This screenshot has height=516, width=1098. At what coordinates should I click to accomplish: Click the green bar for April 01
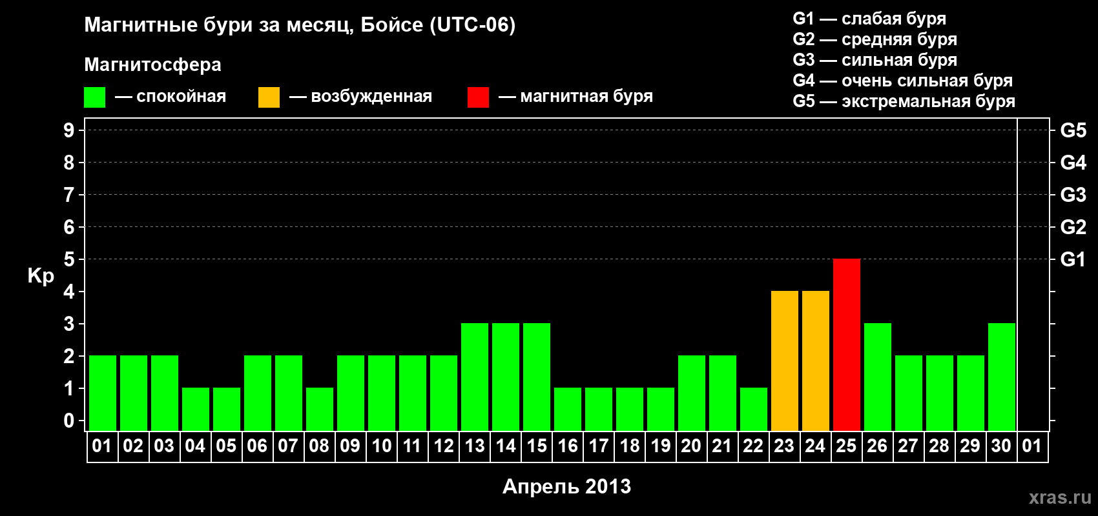103,393
